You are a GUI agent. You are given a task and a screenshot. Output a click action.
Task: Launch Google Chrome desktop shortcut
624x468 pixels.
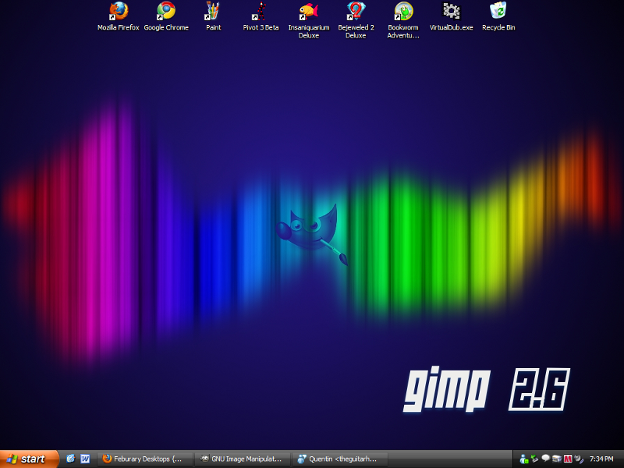point(166,14)
